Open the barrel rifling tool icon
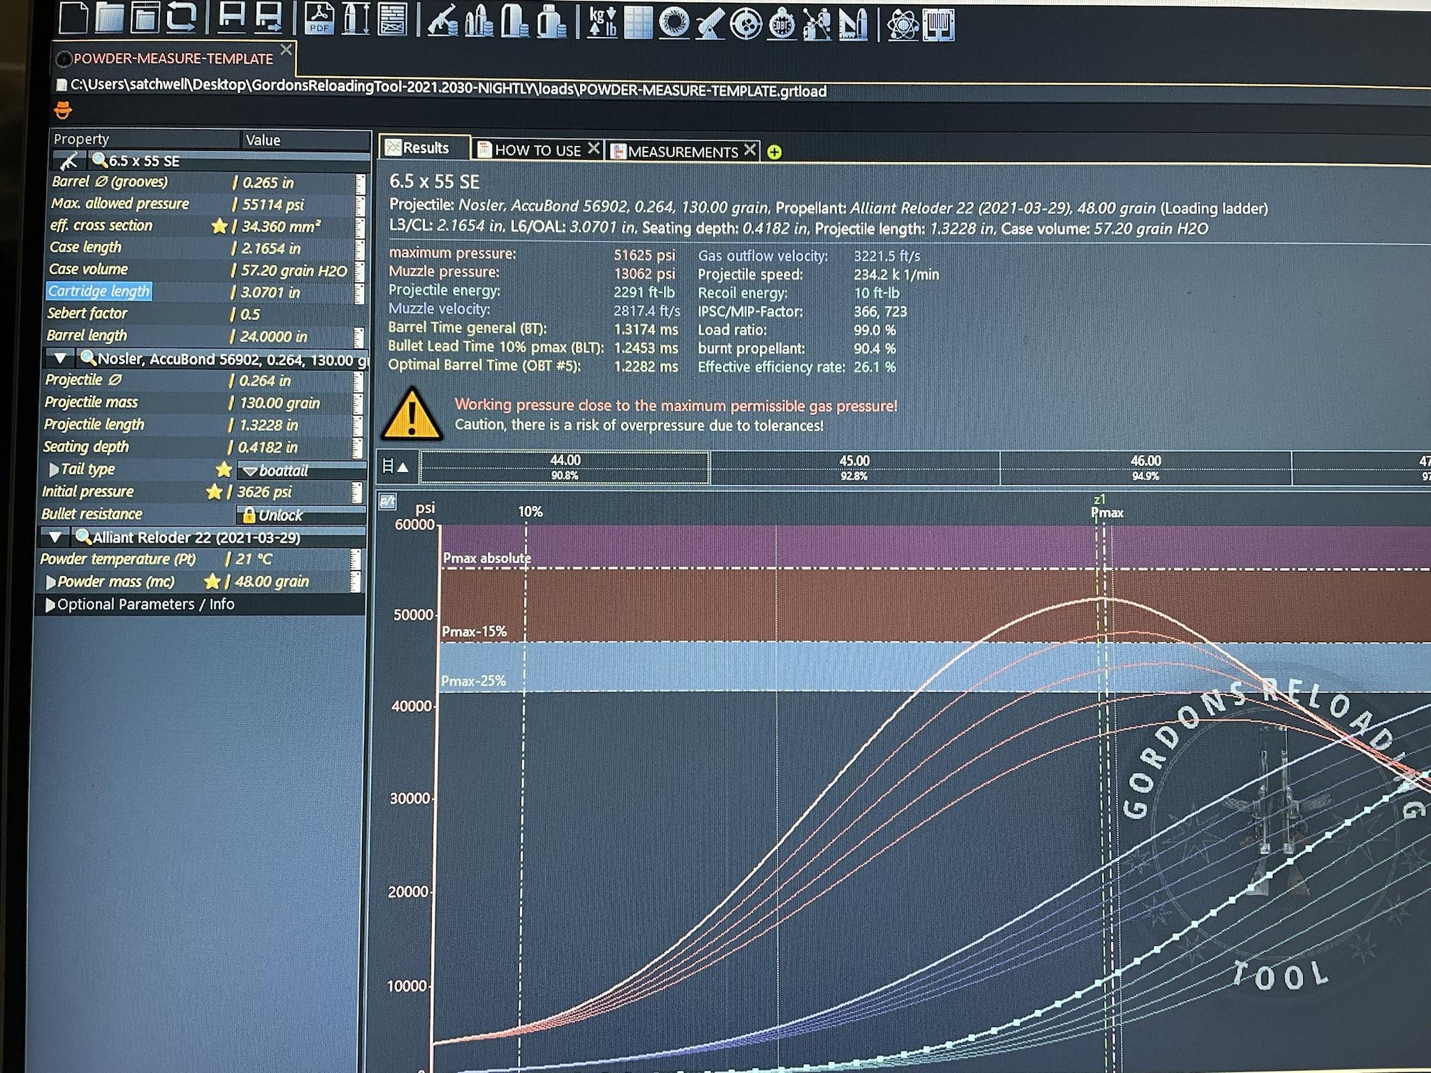1431x1073 pixels. (674, 24)
